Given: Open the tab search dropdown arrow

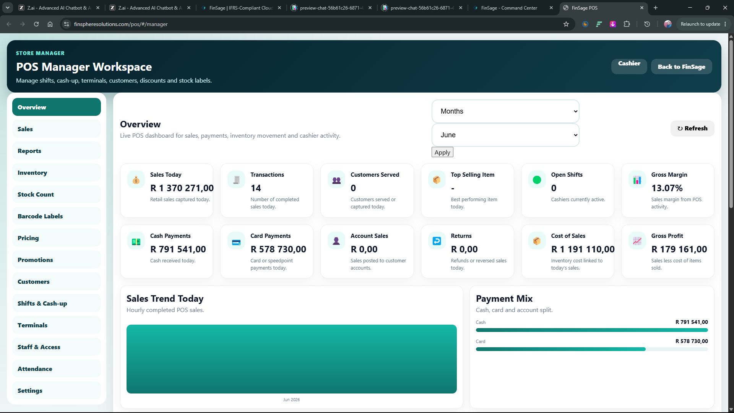Looking at the screenshot, I should click(x=7, y=8).
